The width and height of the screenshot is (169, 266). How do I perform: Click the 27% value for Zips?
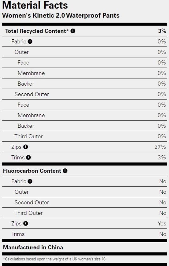click(160, 147)
